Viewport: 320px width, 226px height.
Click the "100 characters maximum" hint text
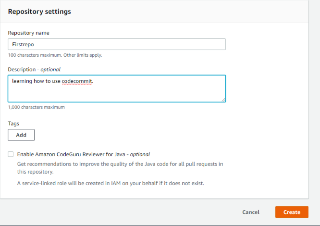55,55
